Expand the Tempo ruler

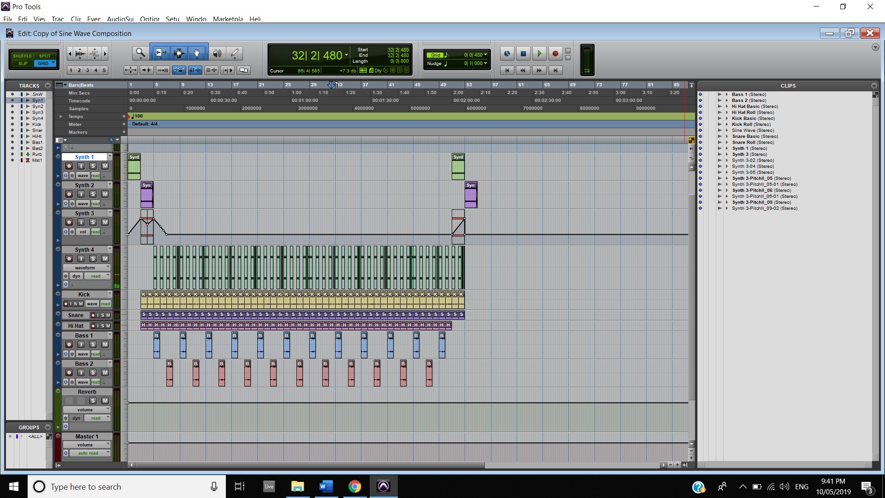(61, 117)
